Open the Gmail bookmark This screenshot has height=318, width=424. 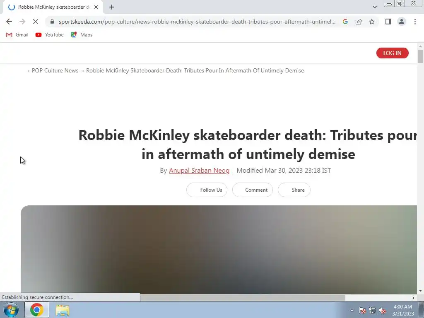(x=17, y=35)
